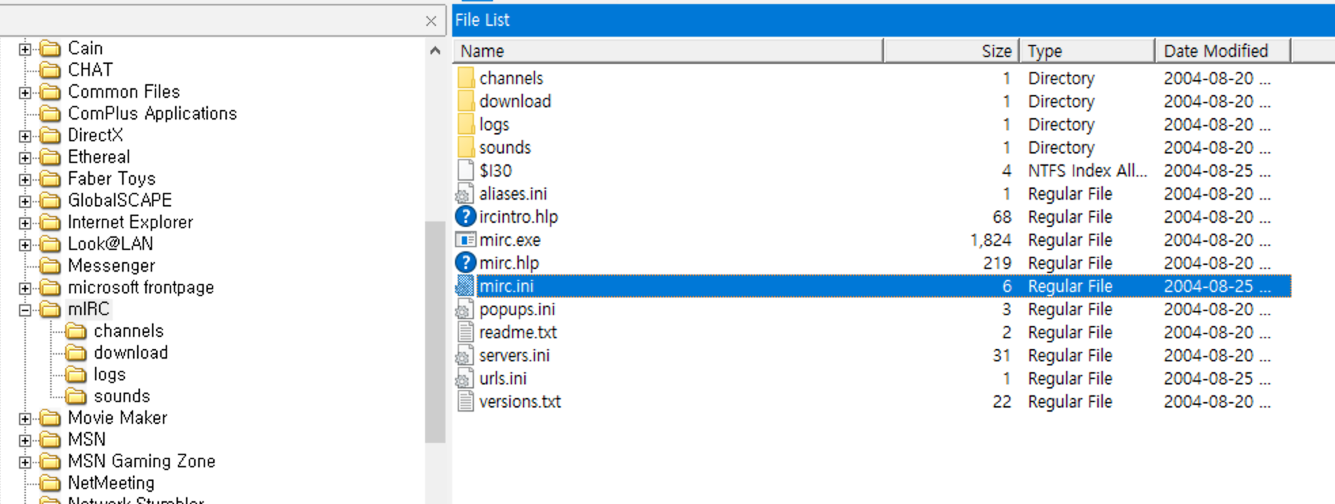Screen dimensions: 1335x504
Task: Click the mirc.ini file icon
Action: tap(464, 286)
